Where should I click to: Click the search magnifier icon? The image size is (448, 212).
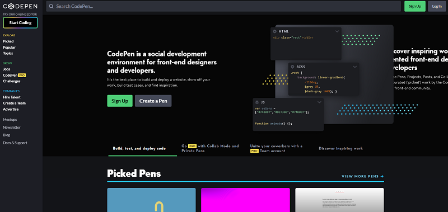[x=52, y=6]
